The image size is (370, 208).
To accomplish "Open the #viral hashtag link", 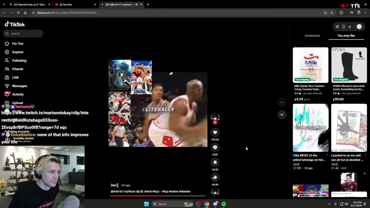I will click(x=148, y=192).
